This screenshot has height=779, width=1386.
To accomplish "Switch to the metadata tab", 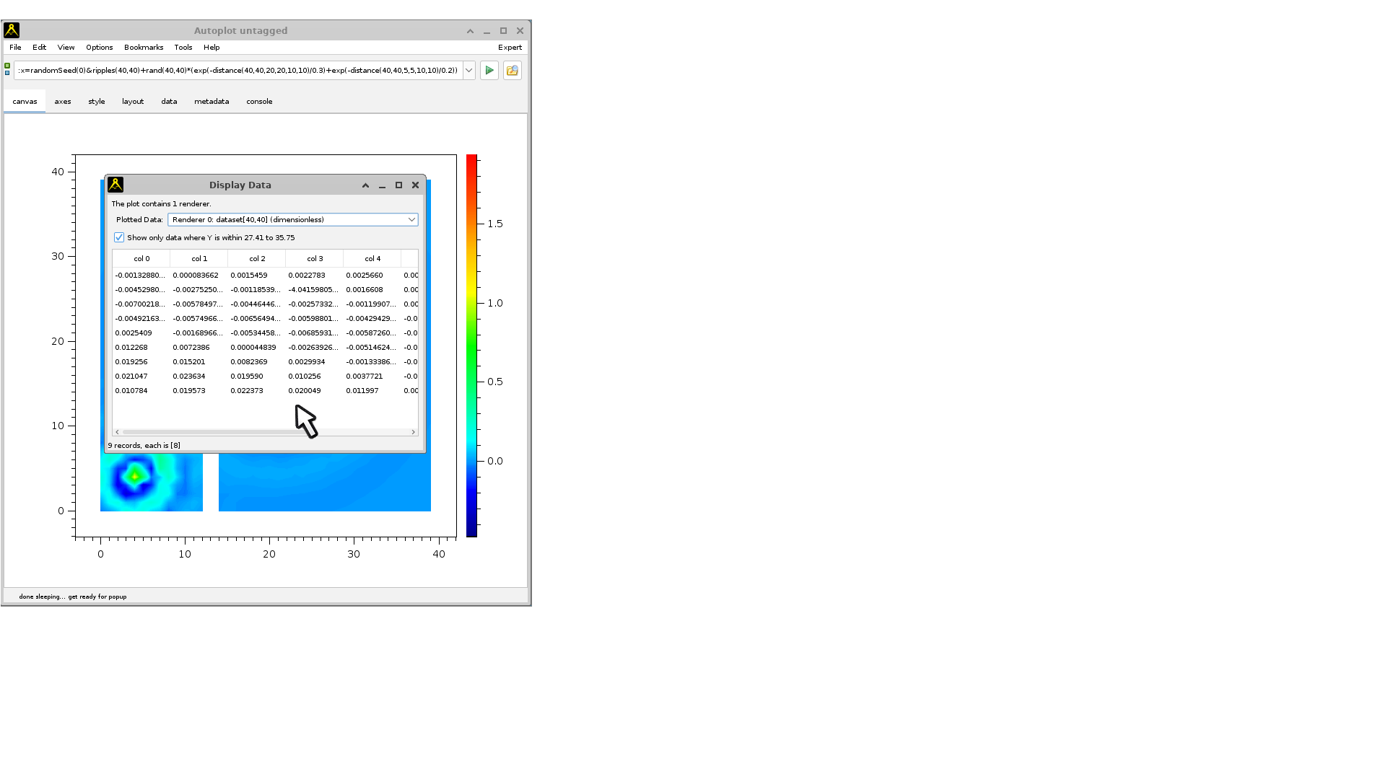I will pyautogui.click(x=212, y=102).
